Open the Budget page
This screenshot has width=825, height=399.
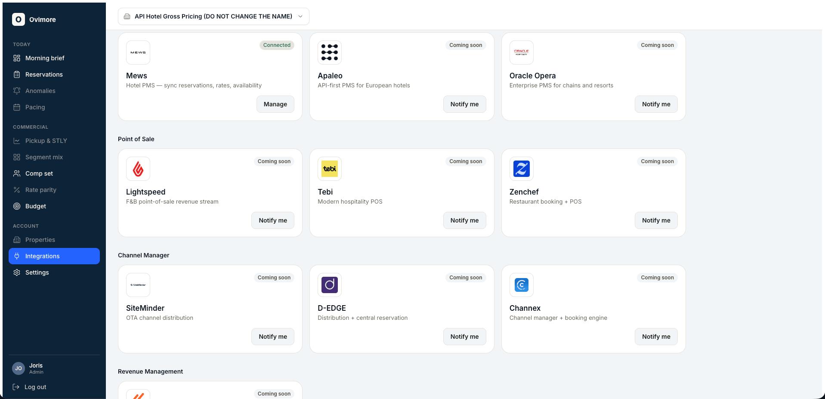pos(54,206)
